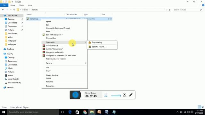Image resolution: width=205 pixels, height=115 pixels.
Task: Open the Share ribbon tab
Action: coord(21,5)
